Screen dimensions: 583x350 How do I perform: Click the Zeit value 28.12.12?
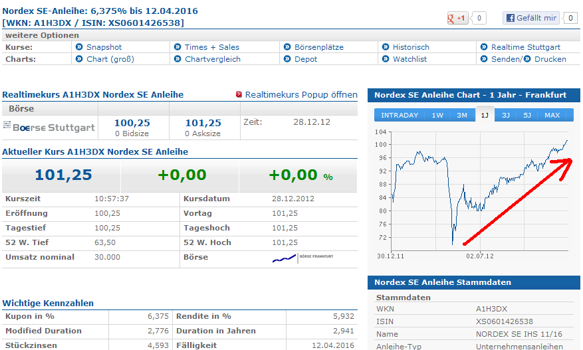pyautogui.click(x=312, y=122)
